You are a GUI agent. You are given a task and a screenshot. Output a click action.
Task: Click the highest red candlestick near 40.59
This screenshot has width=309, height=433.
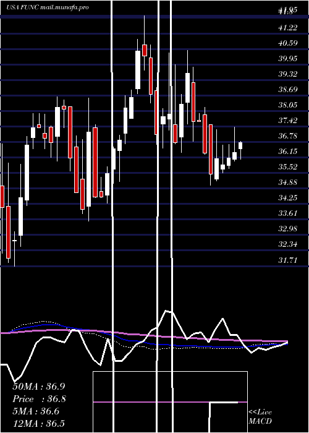(x=144, y=50)
